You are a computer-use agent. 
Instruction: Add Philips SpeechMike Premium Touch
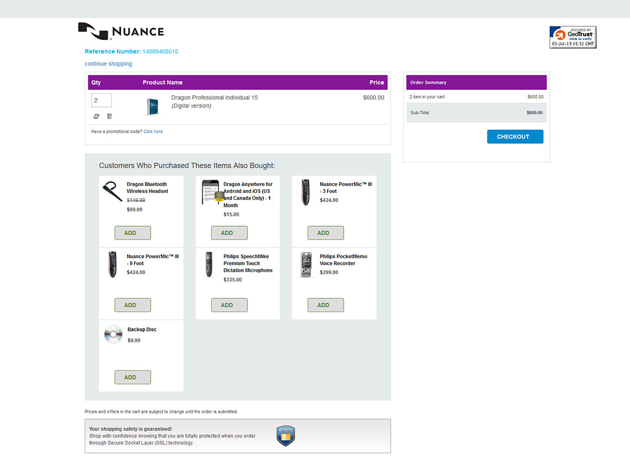pyautogui.click(x=230, y=305)
